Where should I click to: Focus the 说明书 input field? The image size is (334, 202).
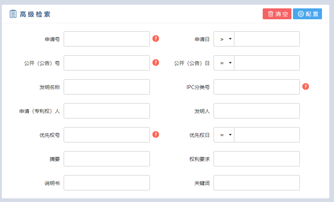(x=107, y=183)
